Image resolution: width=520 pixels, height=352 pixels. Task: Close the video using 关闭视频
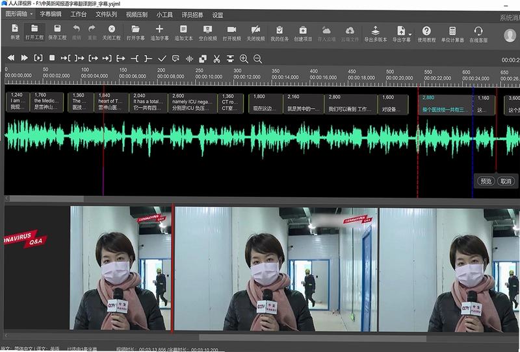(255, 33)
